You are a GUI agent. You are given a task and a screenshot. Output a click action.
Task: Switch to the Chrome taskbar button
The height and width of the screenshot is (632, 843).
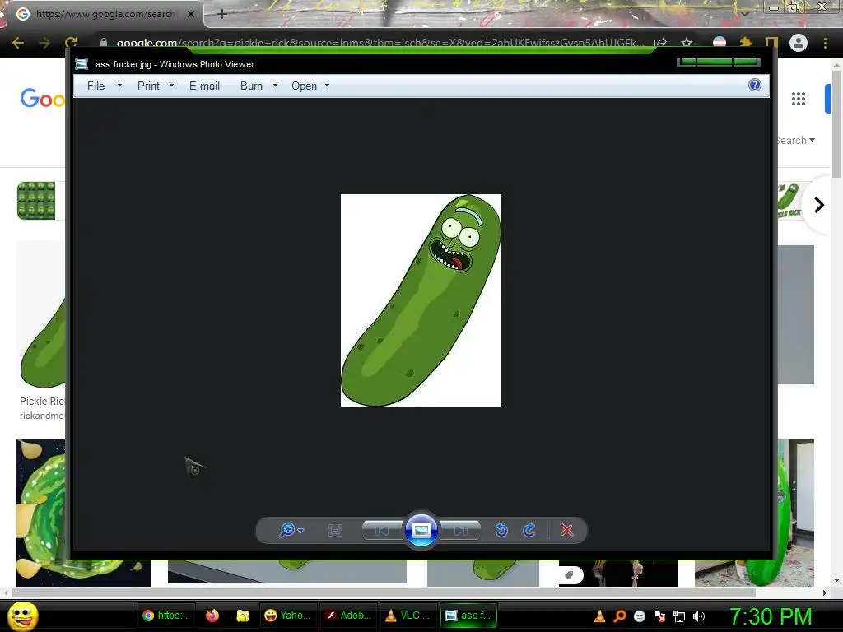tap(166, 616)
